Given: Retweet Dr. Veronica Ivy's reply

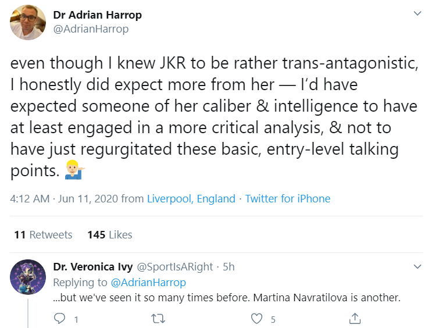Looking at the screenshot, I should [158, 319].
